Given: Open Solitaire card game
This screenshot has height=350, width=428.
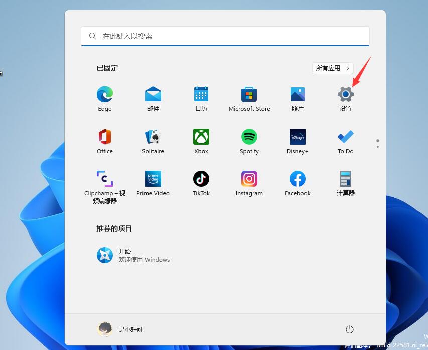Looking at the screenshot, I should click(153, 137).
